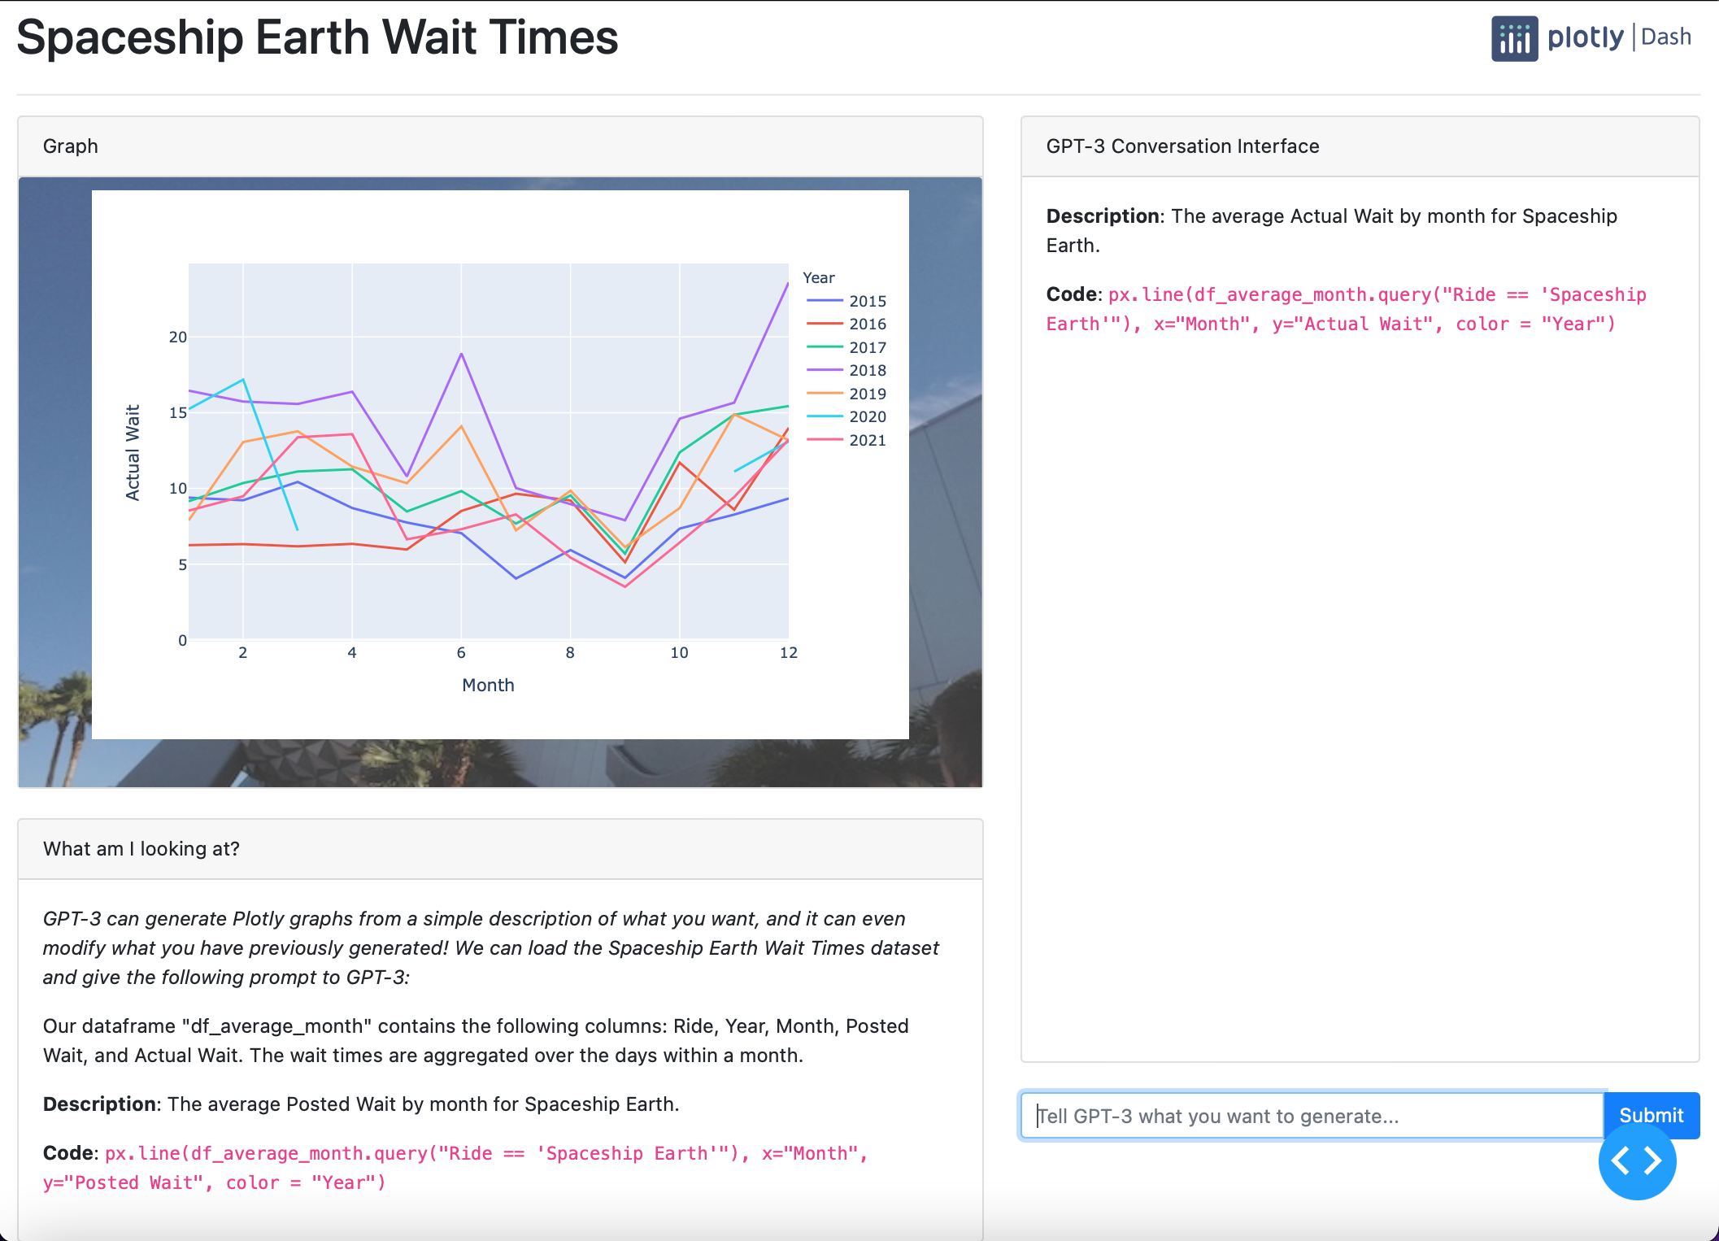Toggle the 2015 legend trace
This screenshot has width=1719, height=1241.
867,301
